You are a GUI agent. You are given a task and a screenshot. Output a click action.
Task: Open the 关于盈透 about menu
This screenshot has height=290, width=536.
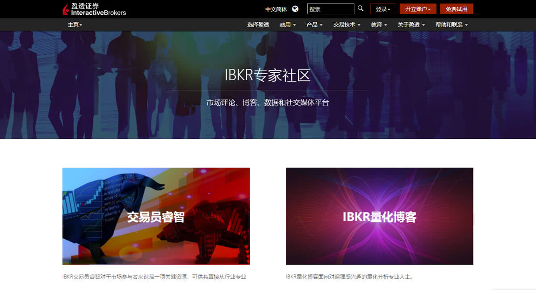411,25
